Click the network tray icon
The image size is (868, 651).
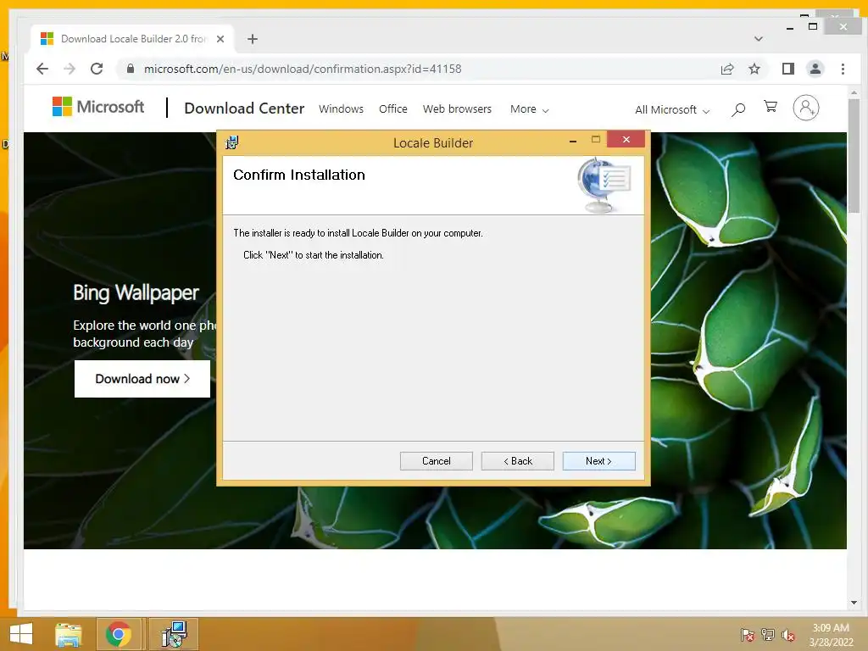768,635
